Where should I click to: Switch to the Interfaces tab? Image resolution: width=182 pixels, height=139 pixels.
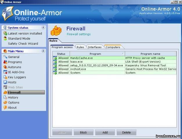[95, 47]
